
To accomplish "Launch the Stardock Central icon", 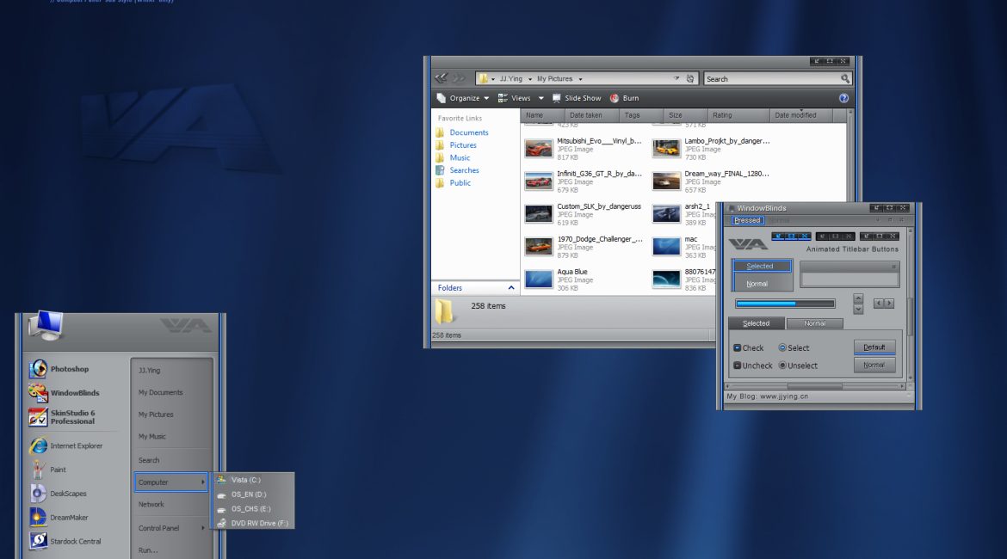I will [38, 540].
